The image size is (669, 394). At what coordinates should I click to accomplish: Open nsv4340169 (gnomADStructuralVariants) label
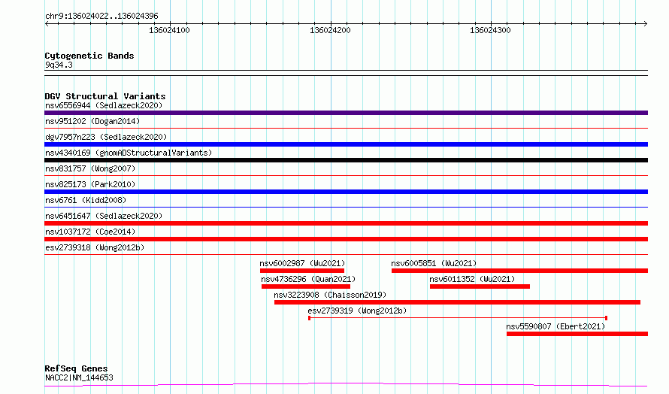129,153
